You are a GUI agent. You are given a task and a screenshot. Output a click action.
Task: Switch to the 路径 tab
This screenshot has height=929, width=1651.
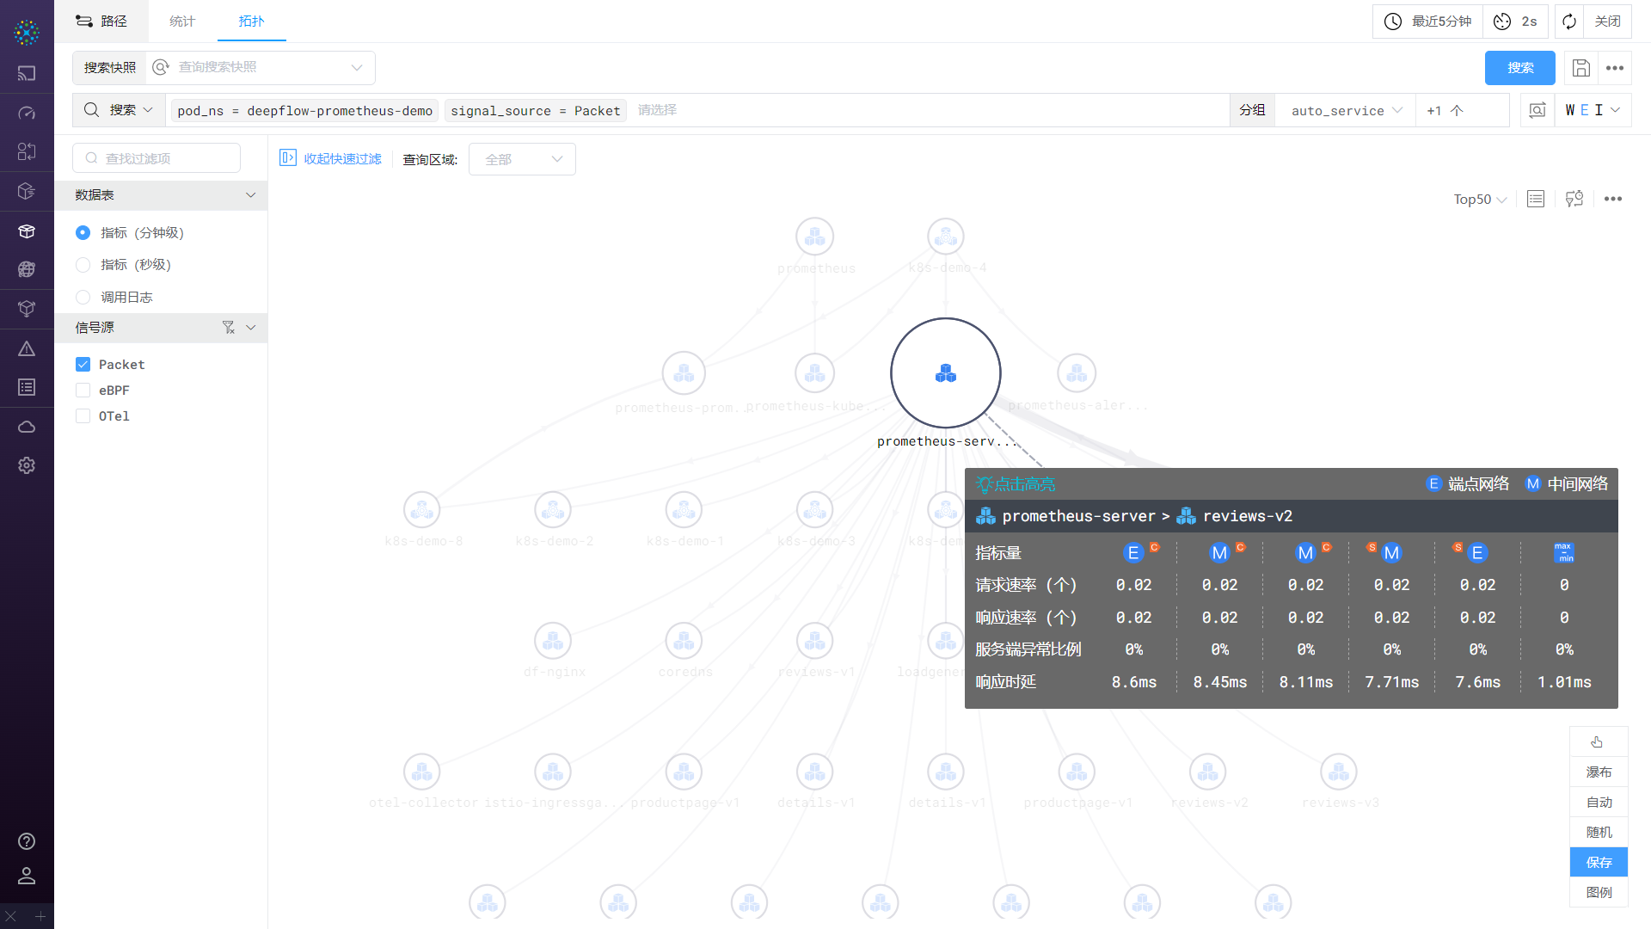tap(101, 22)
